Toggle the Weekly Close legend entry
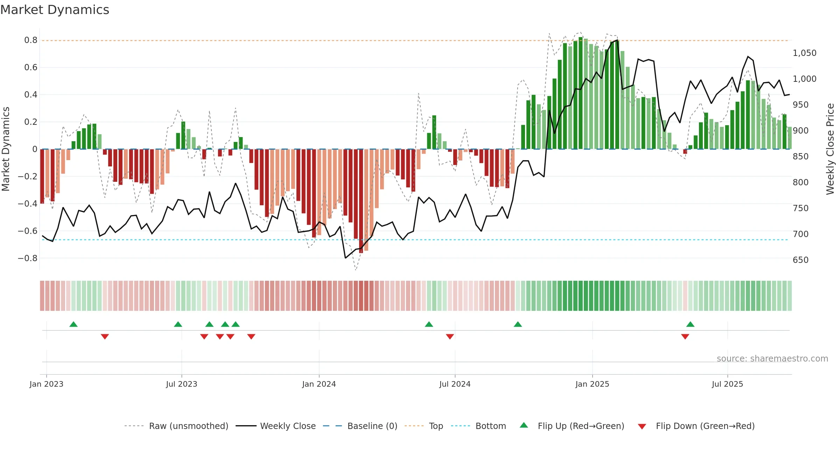 [275, 426]
